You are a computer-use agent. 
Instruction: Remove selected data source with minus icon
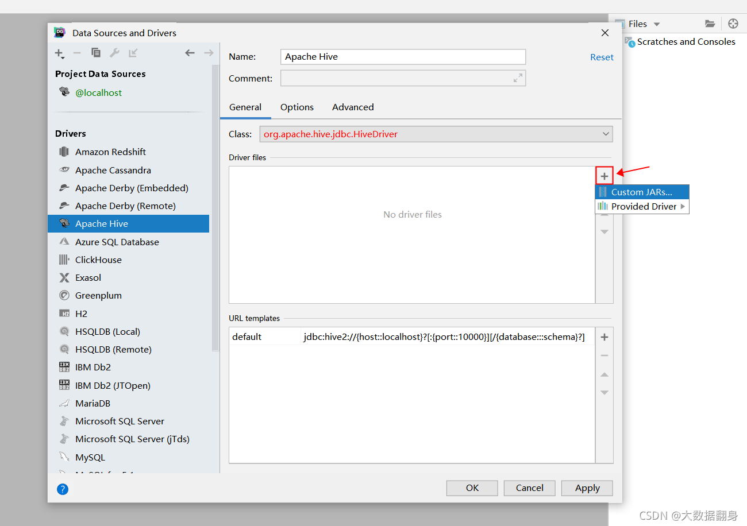coord(77,53)
